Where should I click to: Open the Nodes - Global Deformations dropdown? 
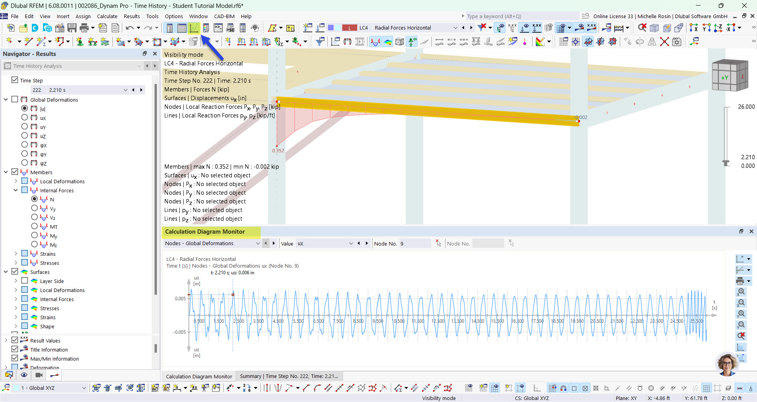click(258, 243)
